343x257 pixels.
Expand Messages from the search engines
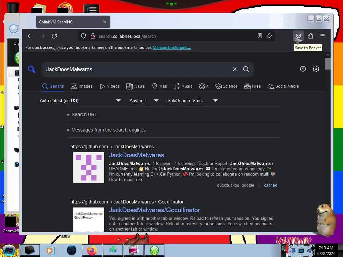[x=107, y=130]
